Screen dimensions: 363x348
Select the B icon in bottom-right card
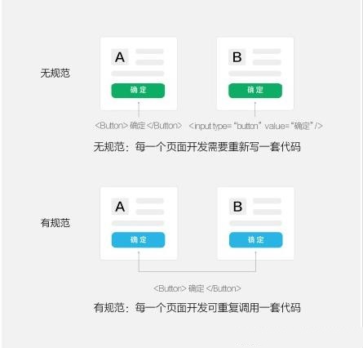[x=237, y=207]
